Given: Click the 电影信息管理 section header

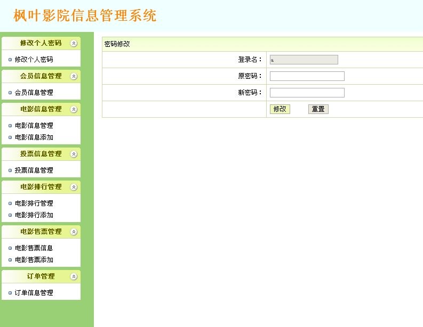Looking at the screenshot, I should coord(41,109).
